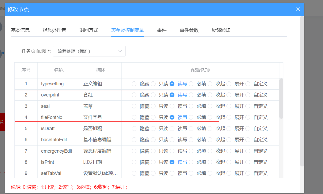Choose 自定义 for typesetting row
Screen dimensions: 323x194
(x=248, y=84)
